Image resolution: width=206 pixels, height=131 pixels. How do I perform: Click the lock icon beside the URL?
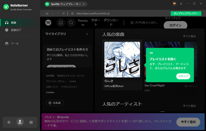72,14
